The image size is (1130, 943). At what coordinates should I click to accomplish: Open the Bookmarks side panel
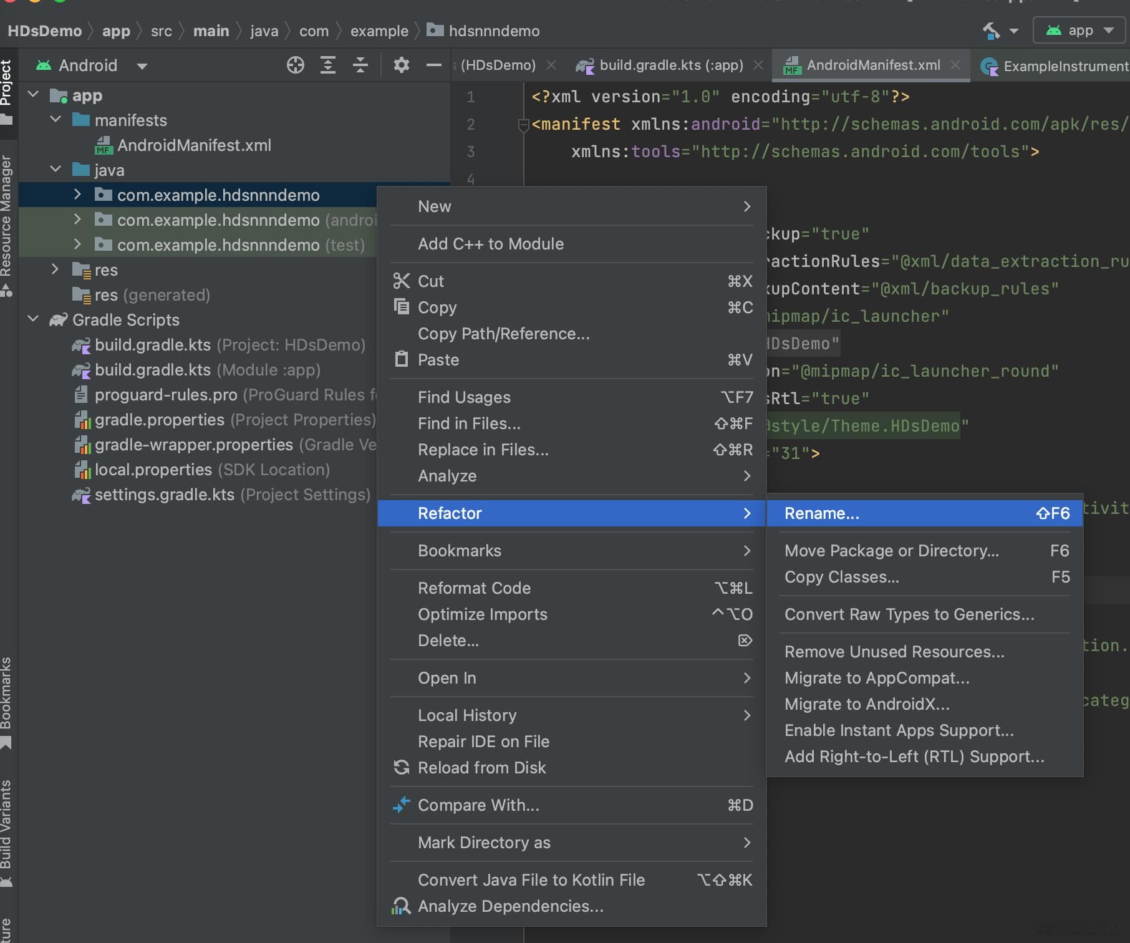click(6, 702)
